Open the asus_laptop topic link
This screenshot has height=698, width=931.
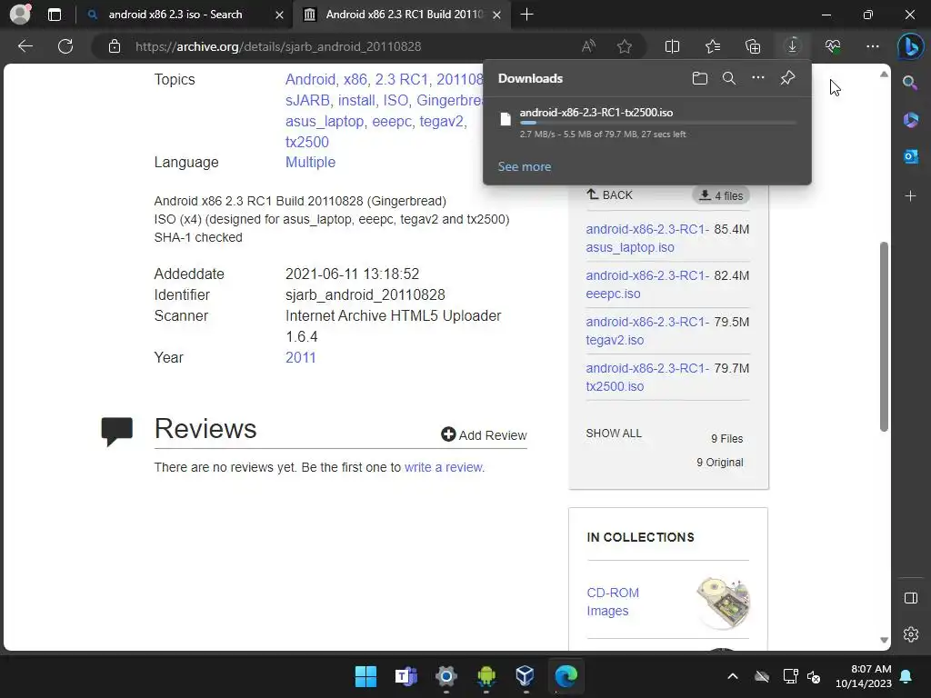(325, 121)
